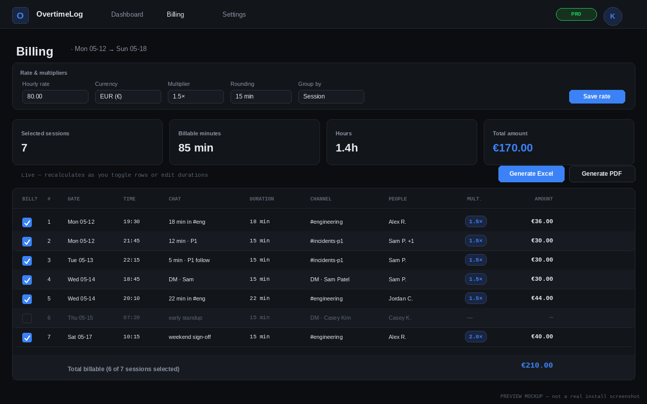This screenshot has height=404, width=647.
Task: Open the Rounding dropdown 15 min
Action: [261, 96]
